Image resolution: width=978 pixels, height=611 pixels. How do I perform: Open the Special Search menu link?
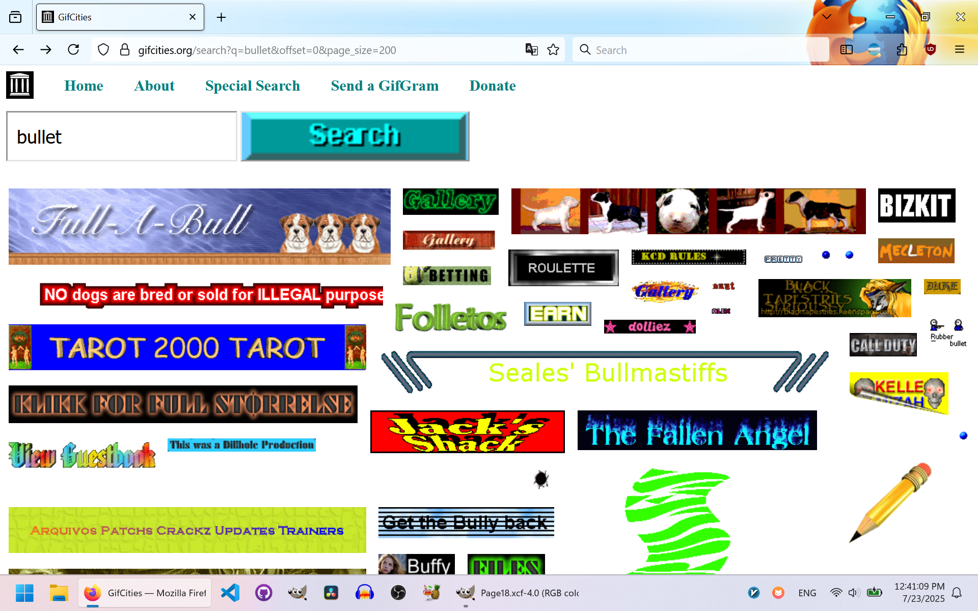pos(252,86)
